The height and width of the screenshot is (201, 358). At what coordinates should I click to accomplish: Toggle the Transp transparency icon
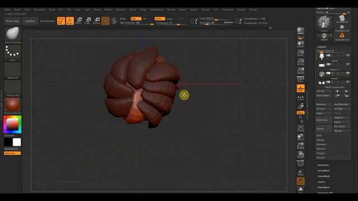point(300,173)
